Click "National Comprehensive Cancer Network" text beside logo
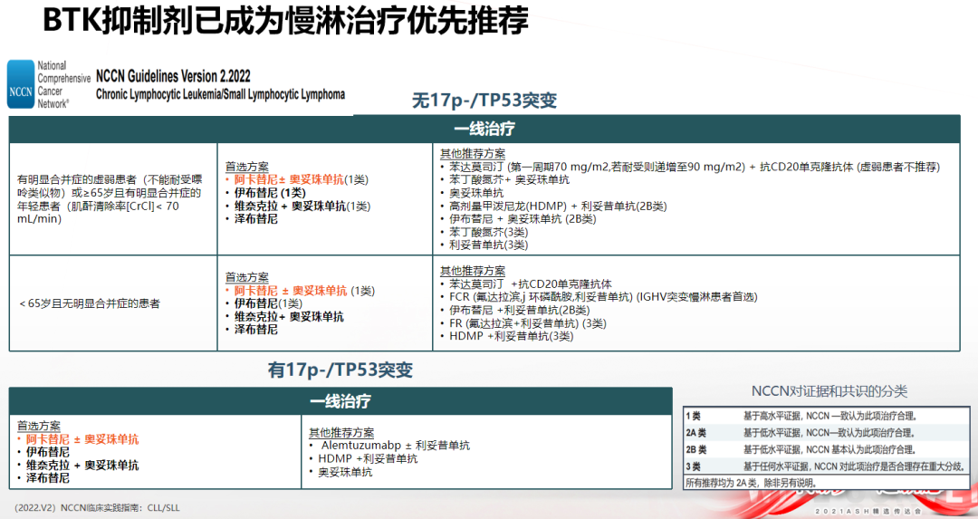The image size is (978, 519). (x=63, y=84)
